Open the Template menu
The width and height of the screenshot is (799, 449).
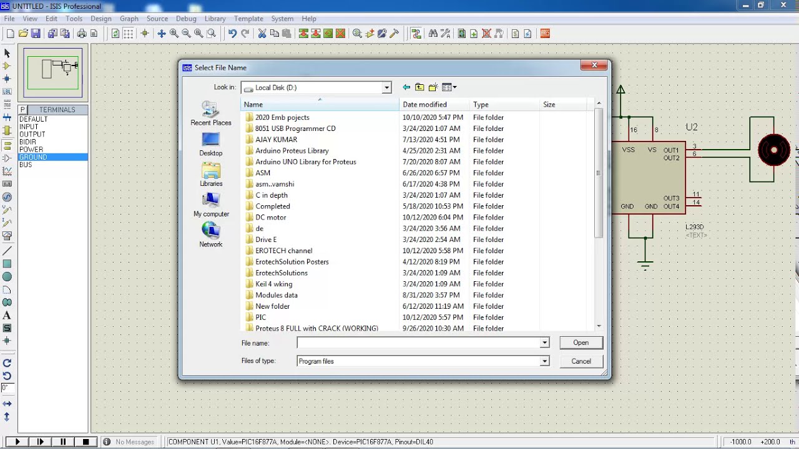(248, 19)
